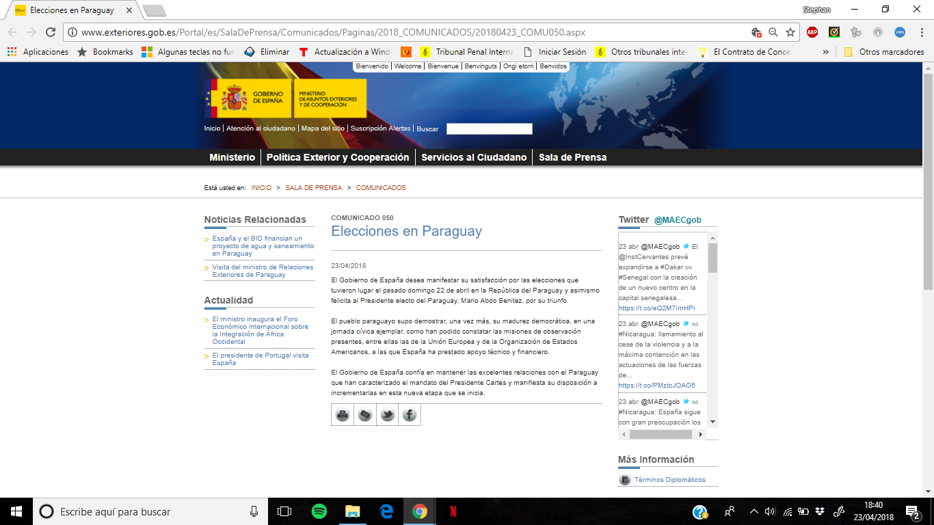Open the COMUNICADOS breadcrumb link
Image resolution: width=934 pixels, height=525 pixels.
pos(381,187)
